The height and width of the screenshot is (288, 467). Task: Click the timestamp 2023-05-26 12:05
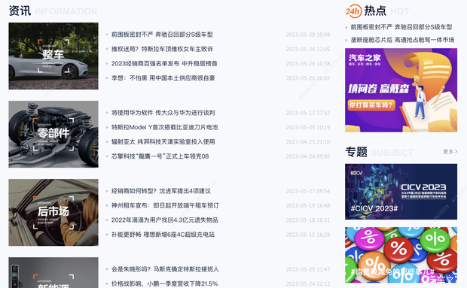308,50
